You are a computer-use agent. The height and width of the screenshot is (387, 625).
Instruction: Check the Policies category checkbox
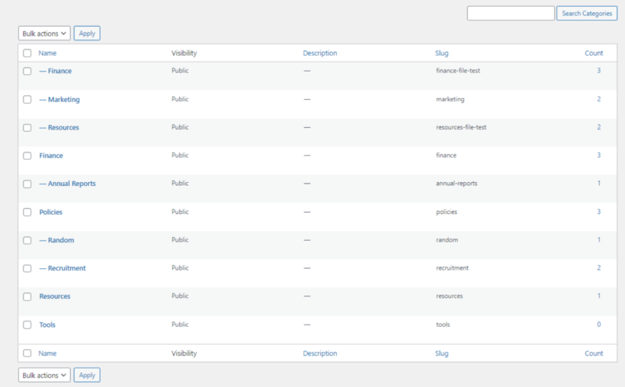[x=27, y=212]
